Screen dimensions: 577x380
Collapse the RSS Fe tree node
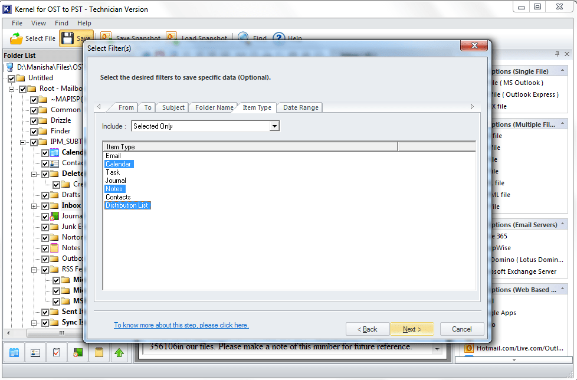[x=34, y=270]
